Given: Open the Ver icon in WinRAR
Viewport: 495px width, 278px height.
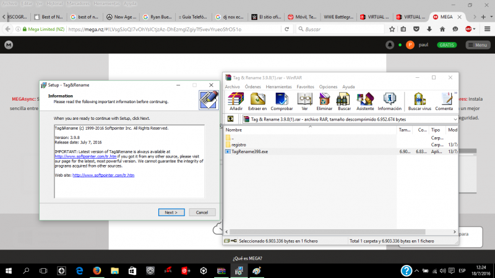Looking at the screenshot, I should click(304, 101).
